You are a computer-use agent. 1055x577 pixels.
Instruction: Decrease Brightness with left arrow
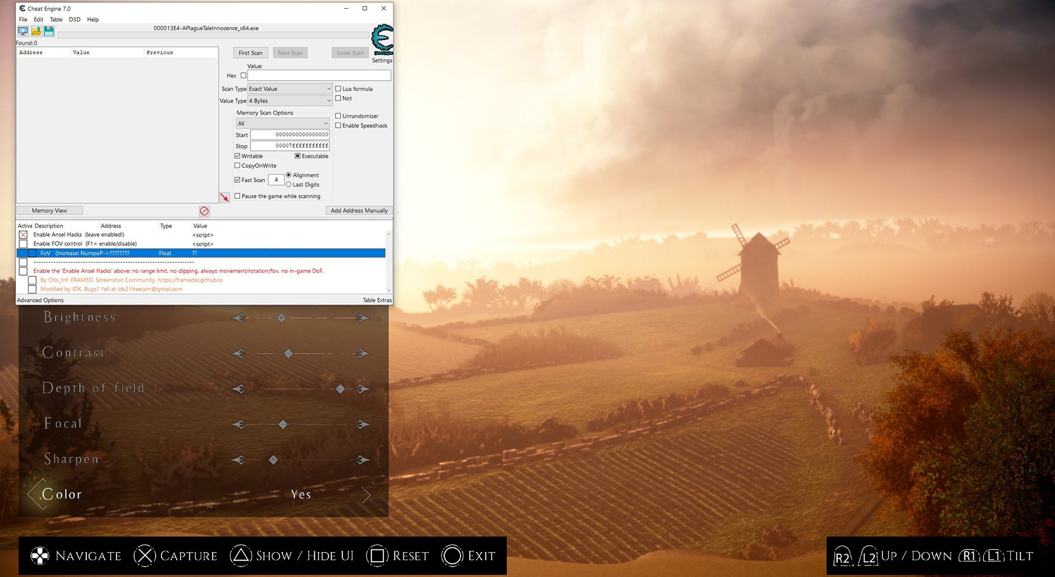[x=239, y=318]
